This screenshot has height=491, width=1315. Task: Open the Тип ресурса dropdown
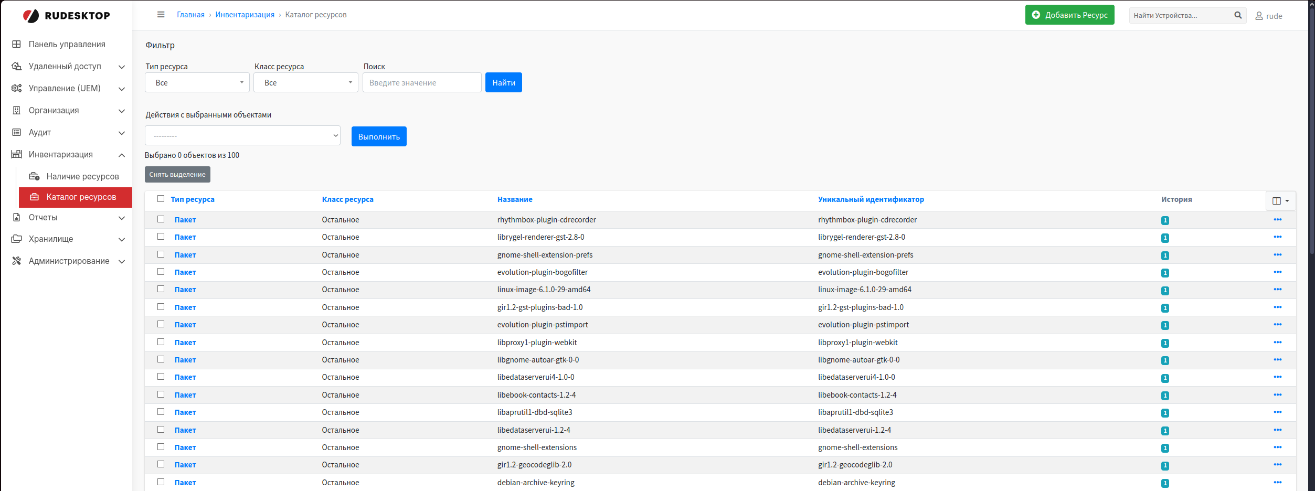197,82
